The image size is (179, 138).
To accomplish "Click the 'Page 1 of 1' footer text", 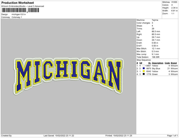I will coord(172,136).
